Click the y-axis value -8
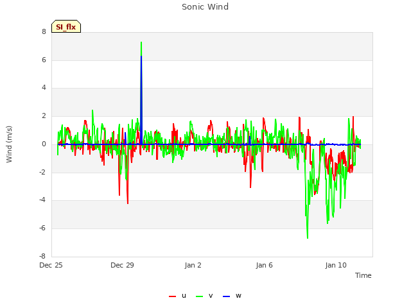Screen dimensions: 411x308 42,256
